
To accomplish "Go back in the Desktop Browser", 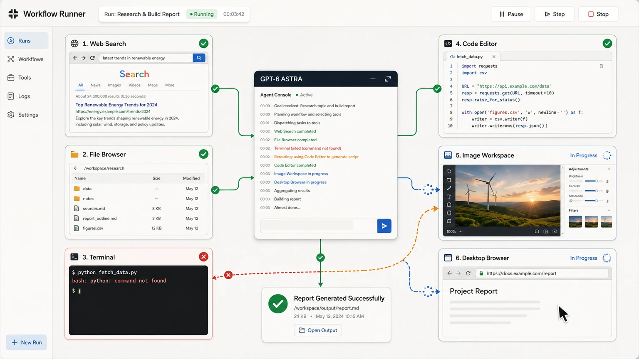I will tap(449, 273).
